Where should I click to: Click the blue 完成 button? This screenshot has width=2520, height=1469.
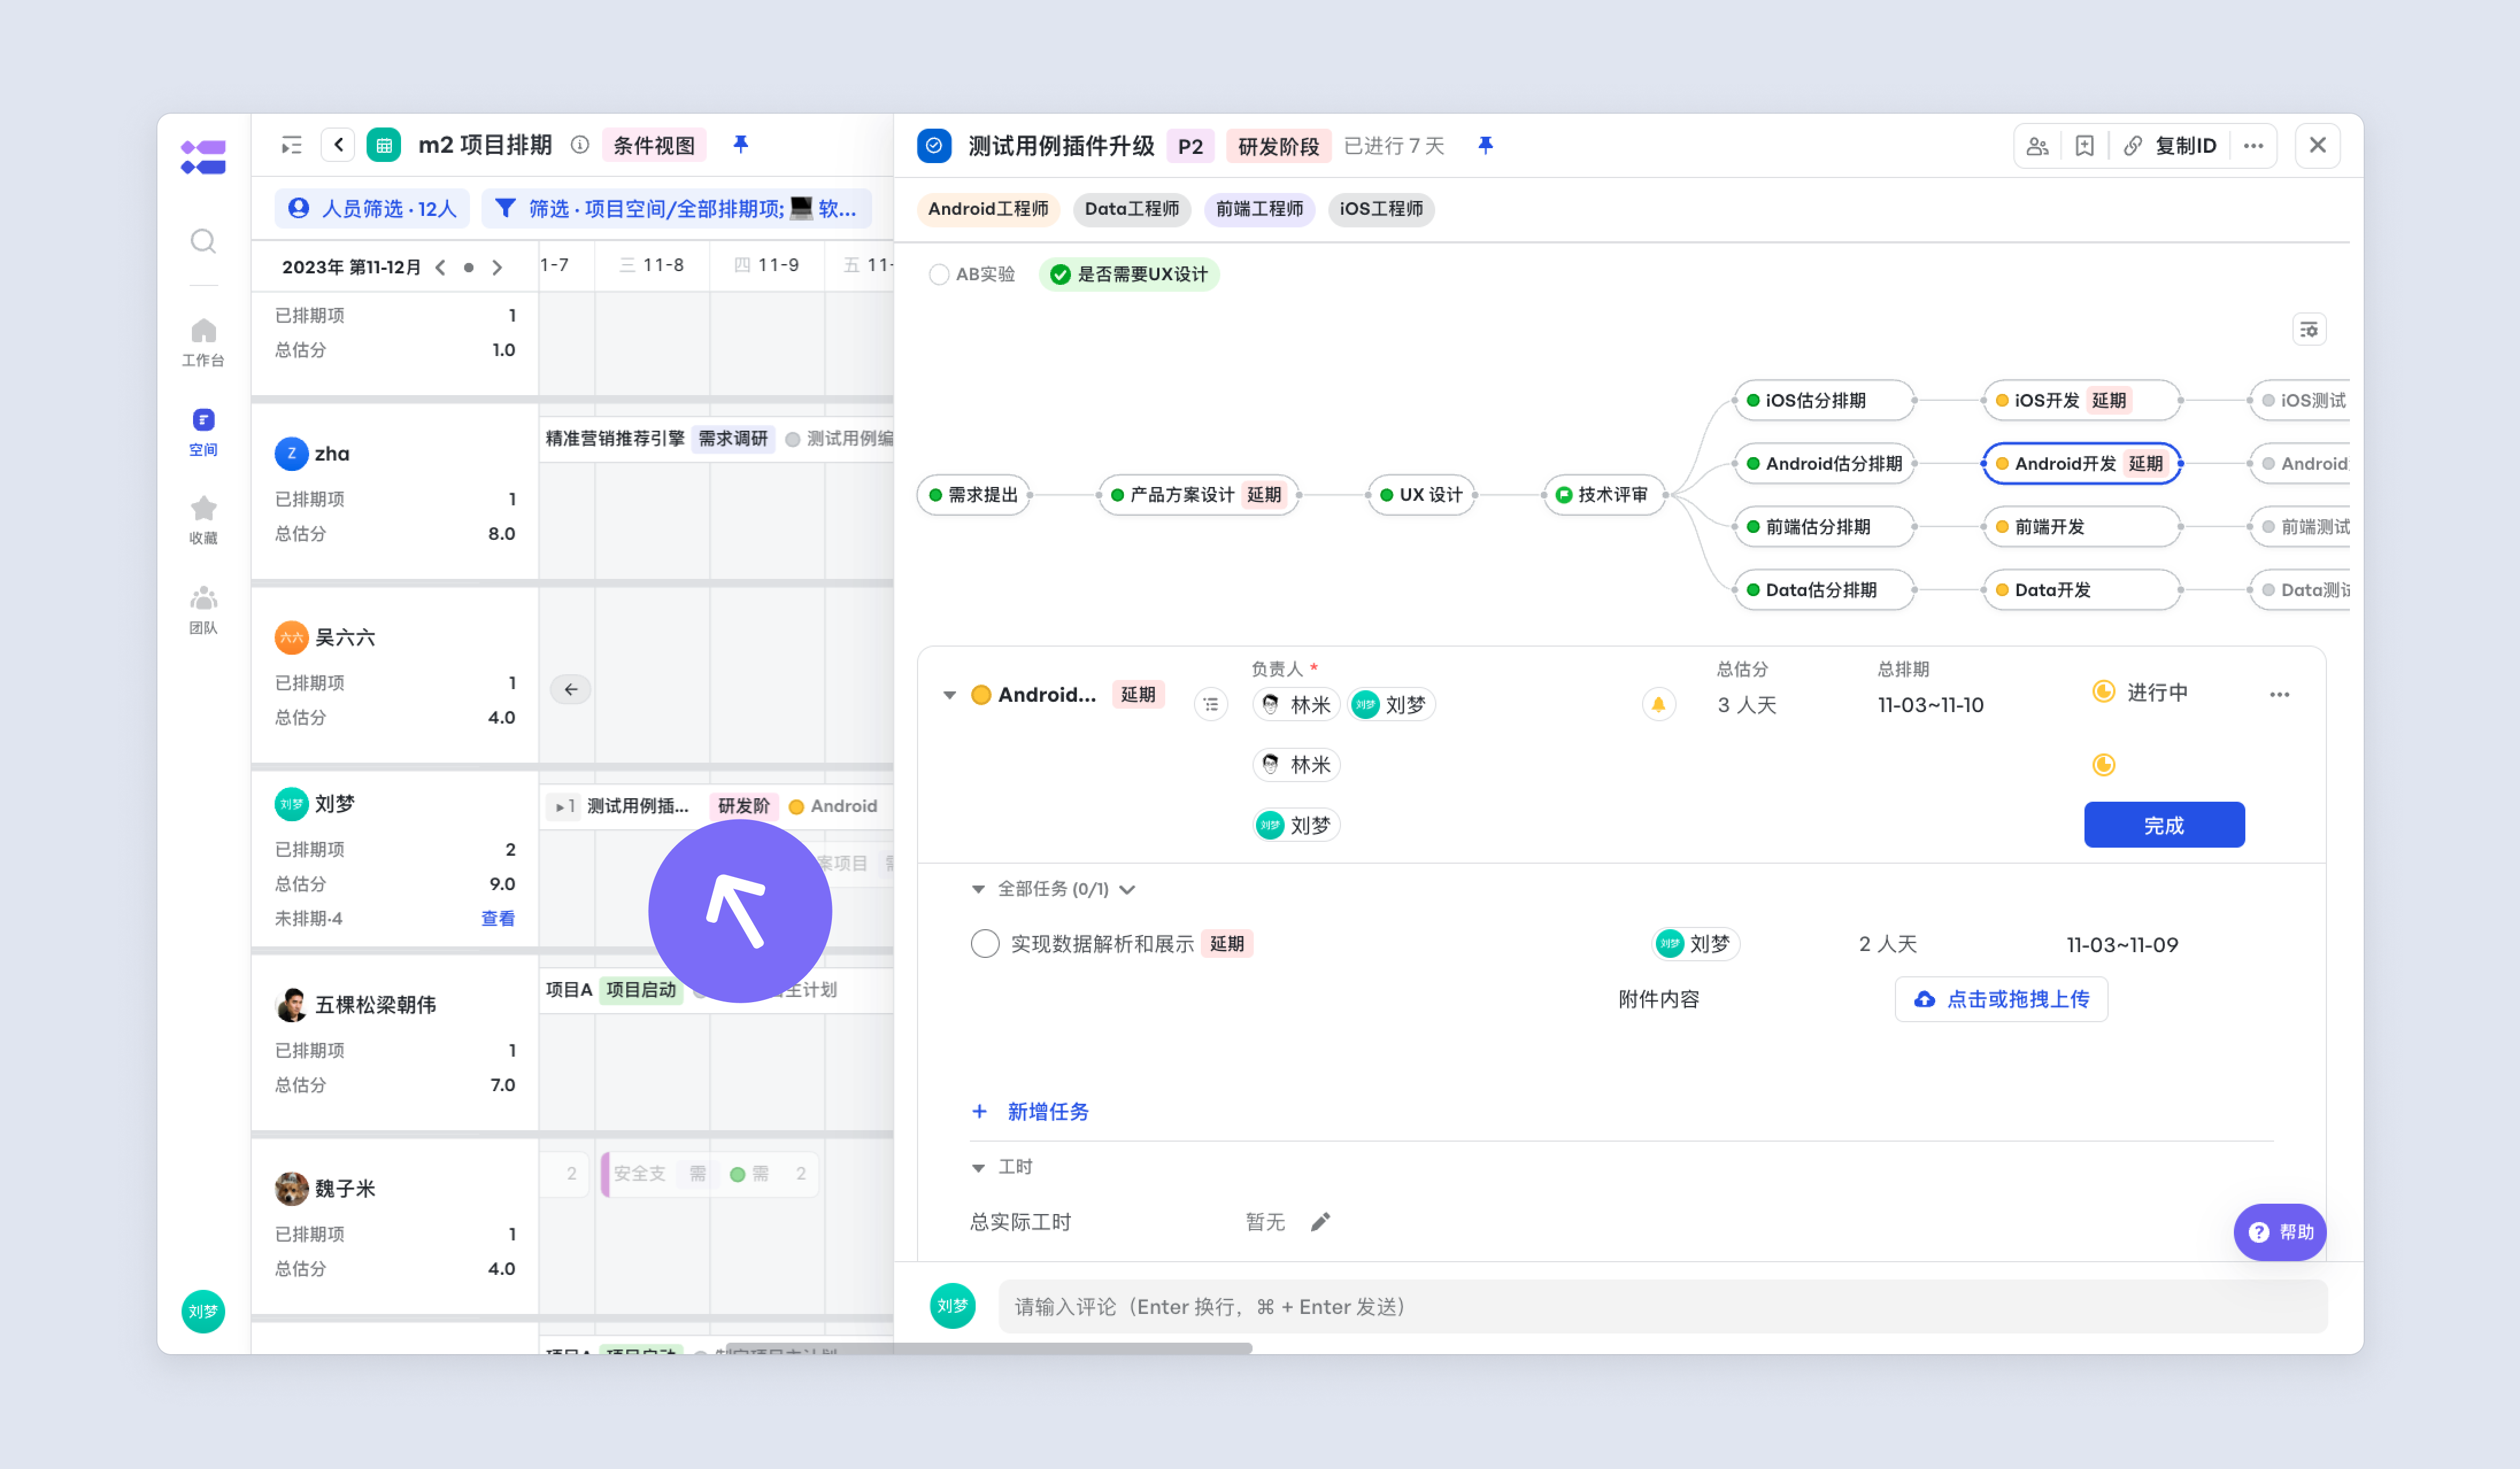click(x=2164, y=825)
